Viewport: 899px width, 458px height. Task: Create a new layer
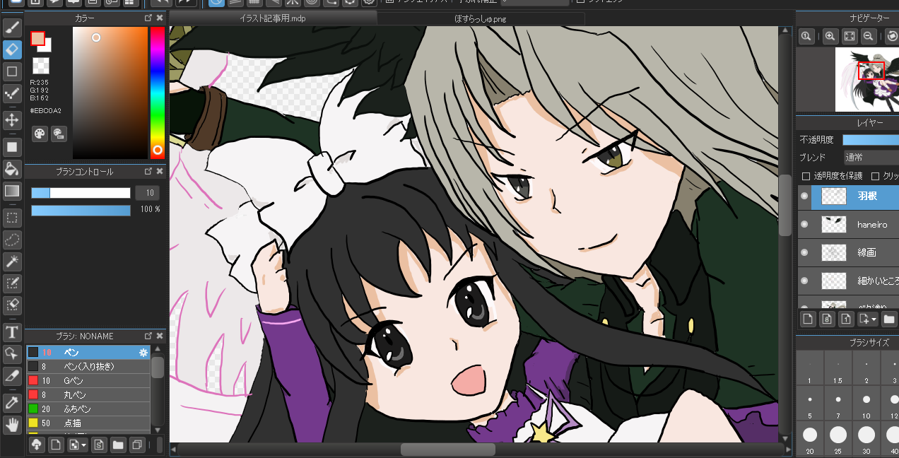click(806, 319)
